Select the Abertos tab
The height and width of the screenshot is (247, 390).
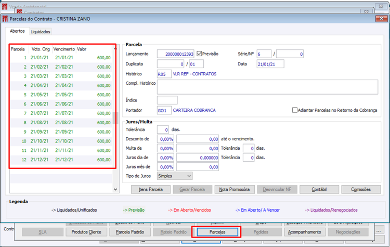pos(17,31)
